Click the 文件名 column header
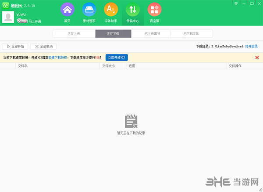This screenshot has width=263, height=192. pyautogui.click(x=57, y=66)
